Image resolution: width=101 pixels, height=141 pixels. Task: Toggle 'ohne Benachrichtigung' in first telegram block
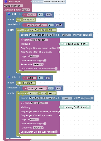pyautogui.click(x=45, y=60)
